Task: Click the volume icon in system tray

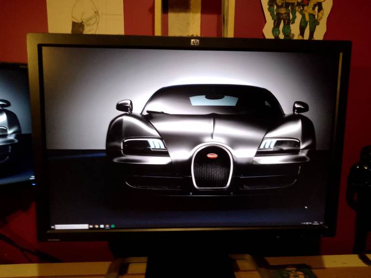Action: tap(310, 223)
